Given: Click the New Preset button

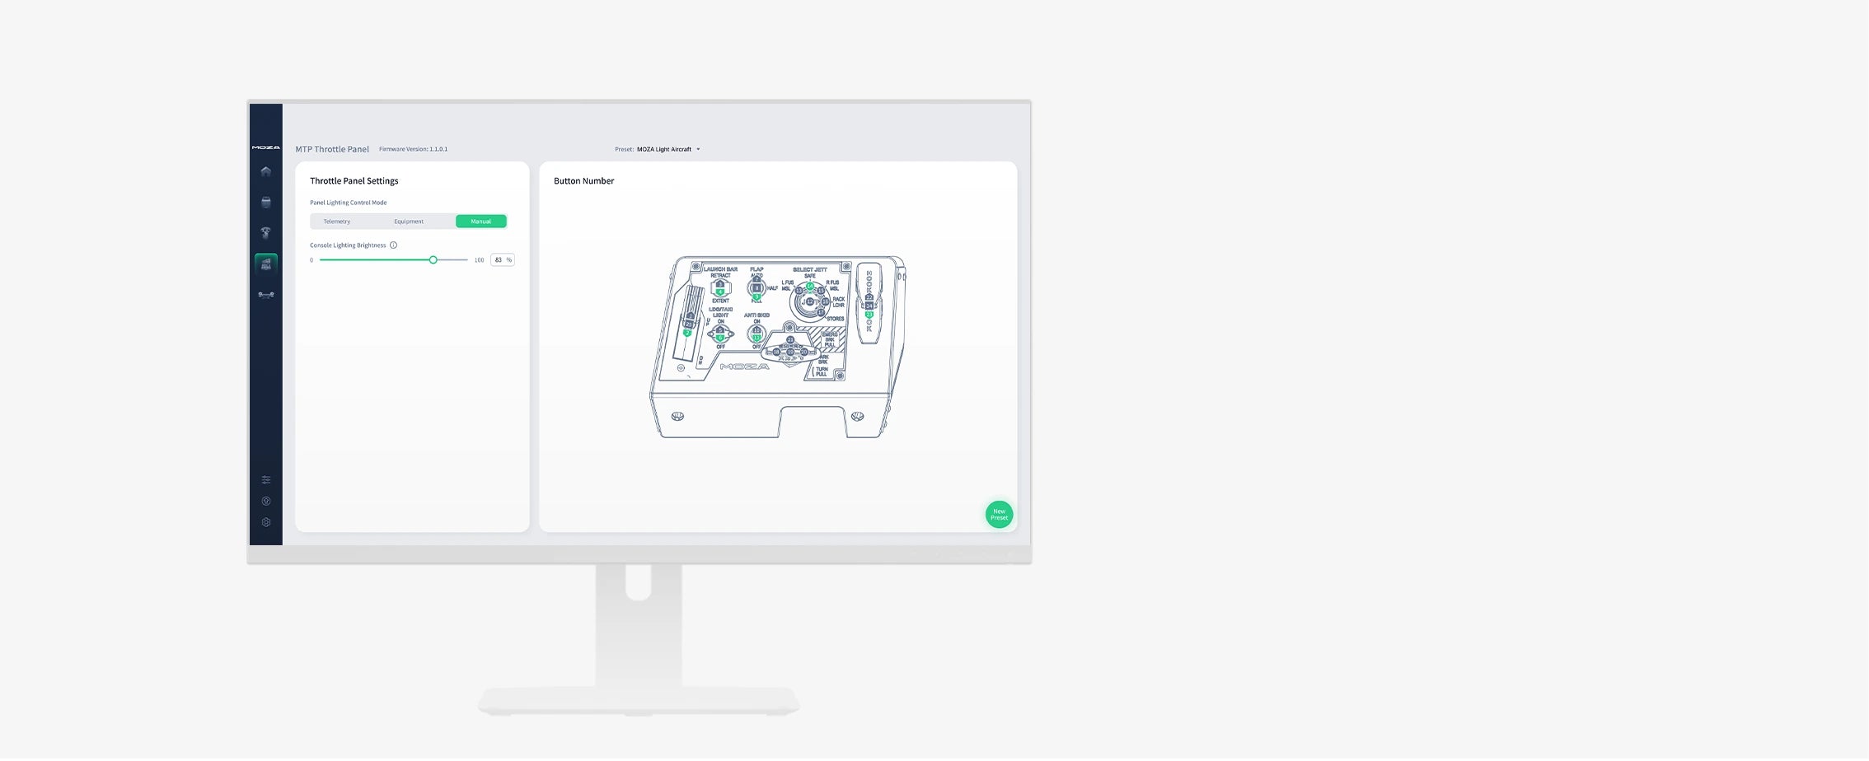Looking at the screenshot, I should [999, 515].
